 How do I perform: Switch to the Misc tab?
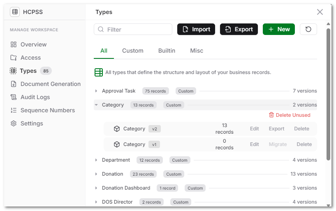197,51
